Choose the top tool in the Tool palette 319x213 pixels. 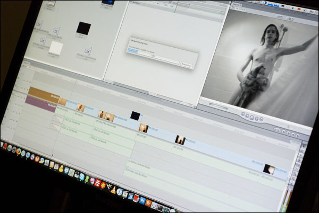pos(304,145)
